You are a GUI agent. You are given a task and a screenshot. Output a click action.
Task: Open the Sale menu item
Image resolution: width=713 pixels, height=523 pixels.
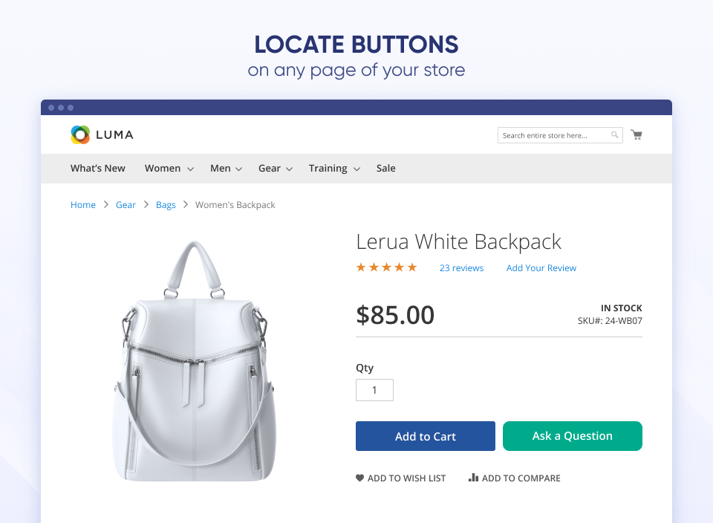click(385, 169)
